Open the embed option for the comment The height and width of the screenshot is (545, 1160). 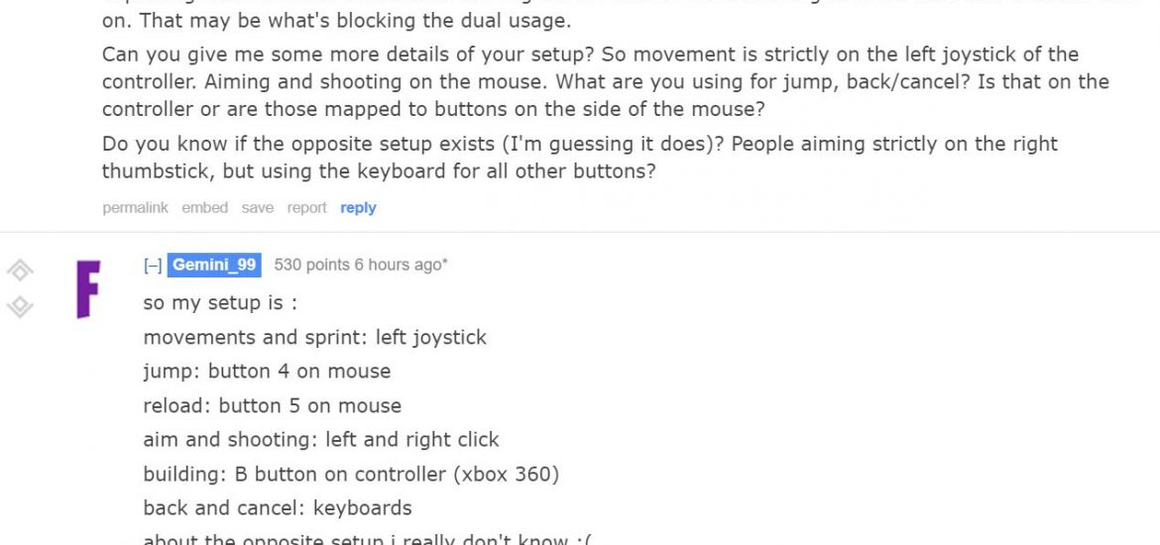pyautogui.click(x=205, y=208)
